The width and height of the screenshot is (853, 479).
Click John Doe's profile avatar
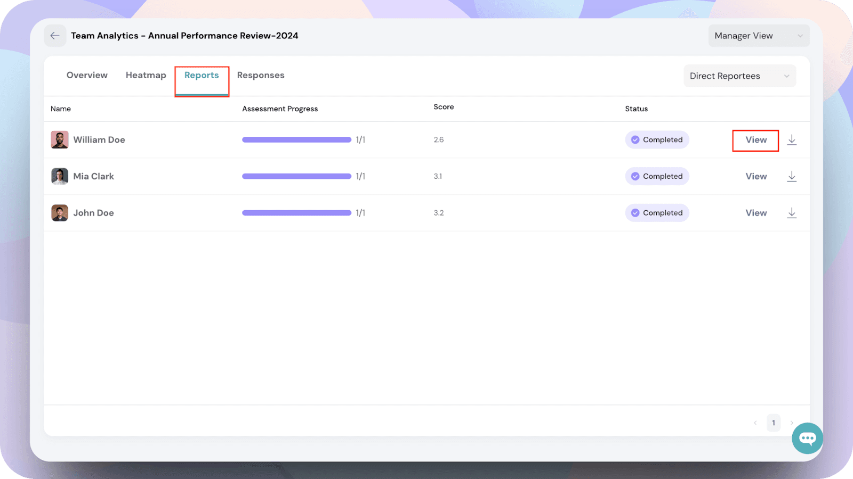[x=60, y=213]
